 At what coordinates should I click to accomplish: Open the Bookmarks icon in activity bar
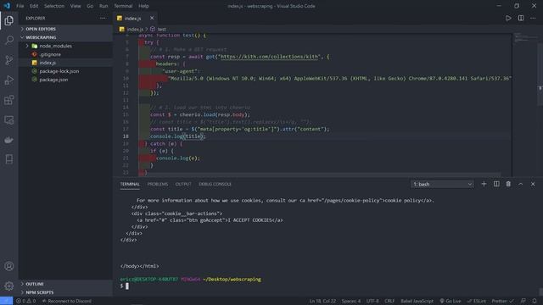click(9, 159)
